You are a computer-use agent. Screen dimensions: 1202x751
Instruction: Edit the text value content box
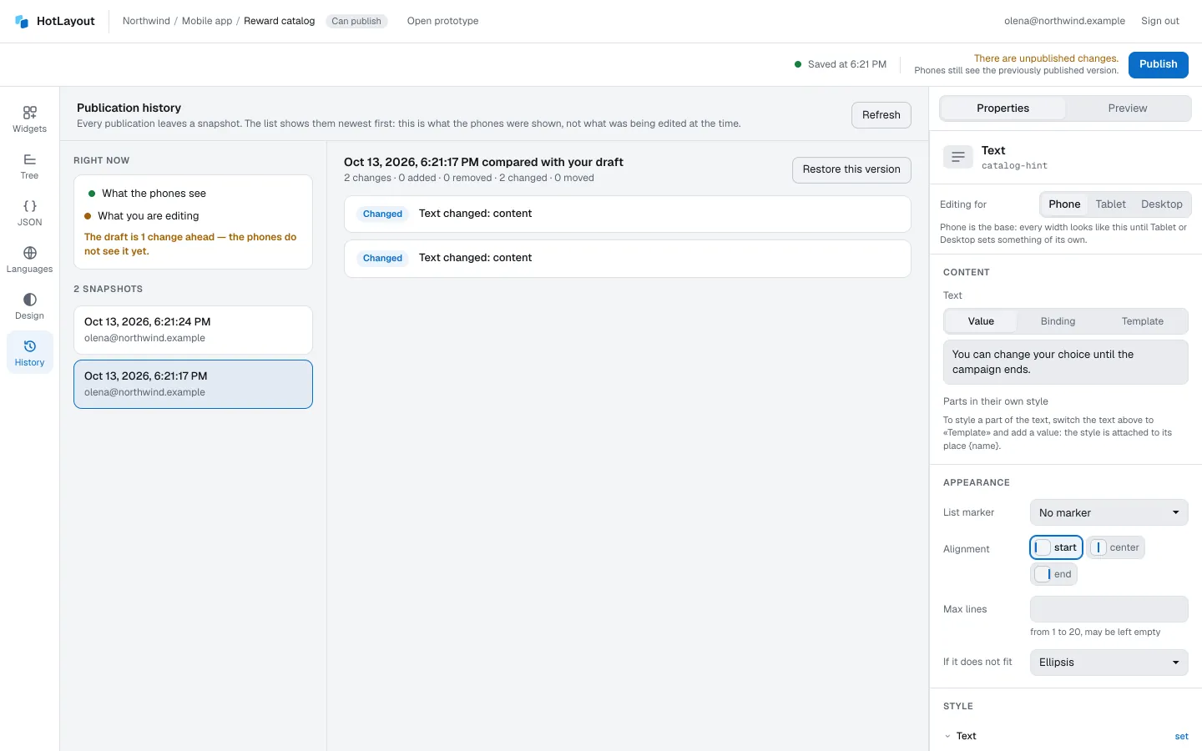[x=1065, y=362]
